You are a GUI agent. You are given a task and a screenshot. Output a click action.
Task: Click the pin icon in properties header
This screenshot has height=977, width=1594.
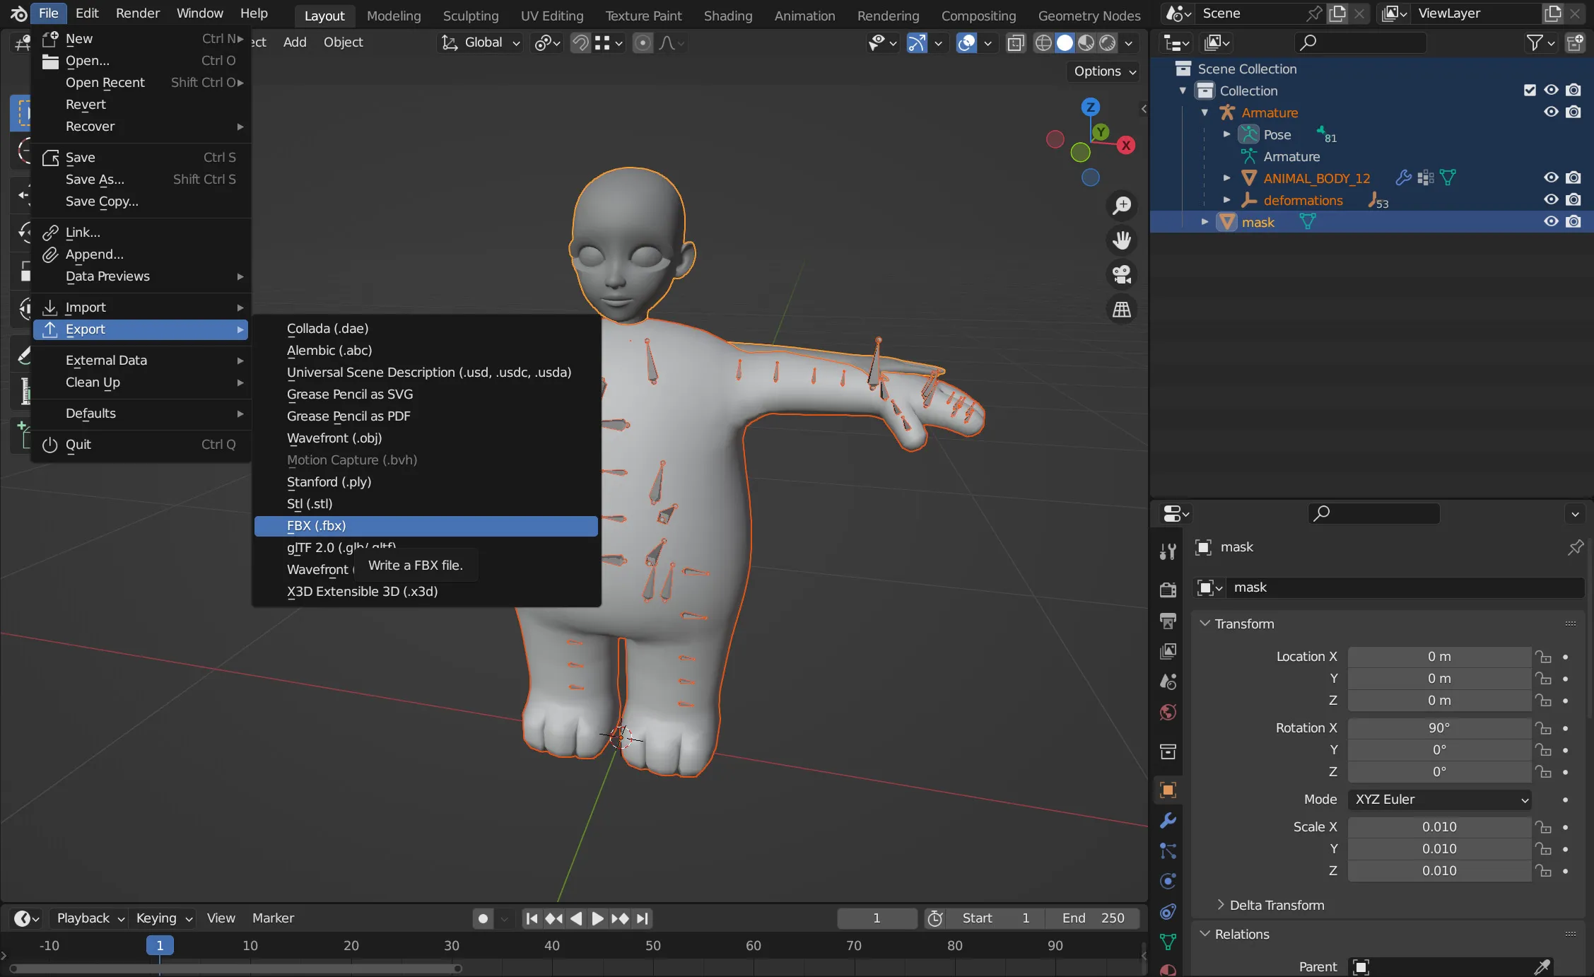[x=1576, y=547]
